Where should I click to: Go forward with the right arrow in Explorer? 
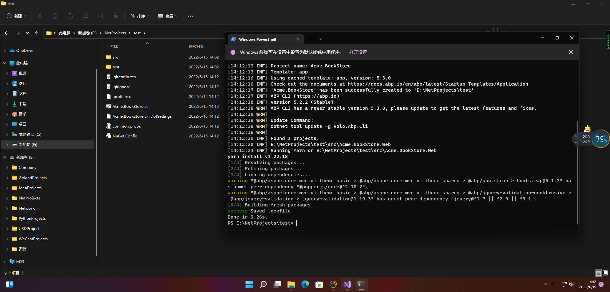[x=18, y=33]
